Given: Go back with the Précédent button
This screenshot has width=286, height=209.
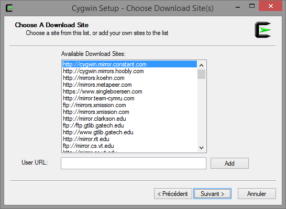Looking at the screenshot, I should pos(173,194).
